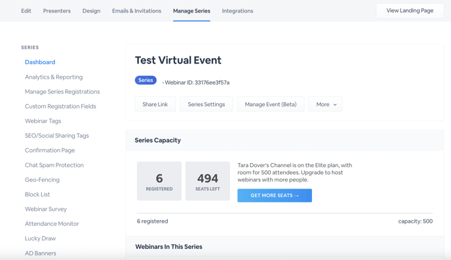Image resolution: width=451 pixels, height=260 pixels.
Task: Click the Test Virtual Event title
Action: click(178, 60)
